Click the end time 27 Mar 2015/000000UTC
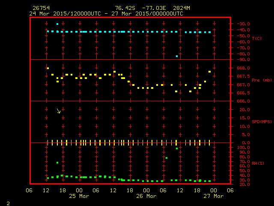 coord(147,14)
